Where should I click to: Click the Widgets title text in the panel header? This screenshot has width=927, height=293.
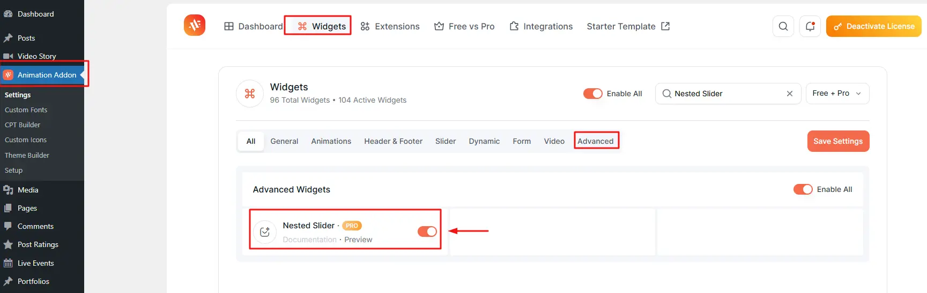point(289,87)
